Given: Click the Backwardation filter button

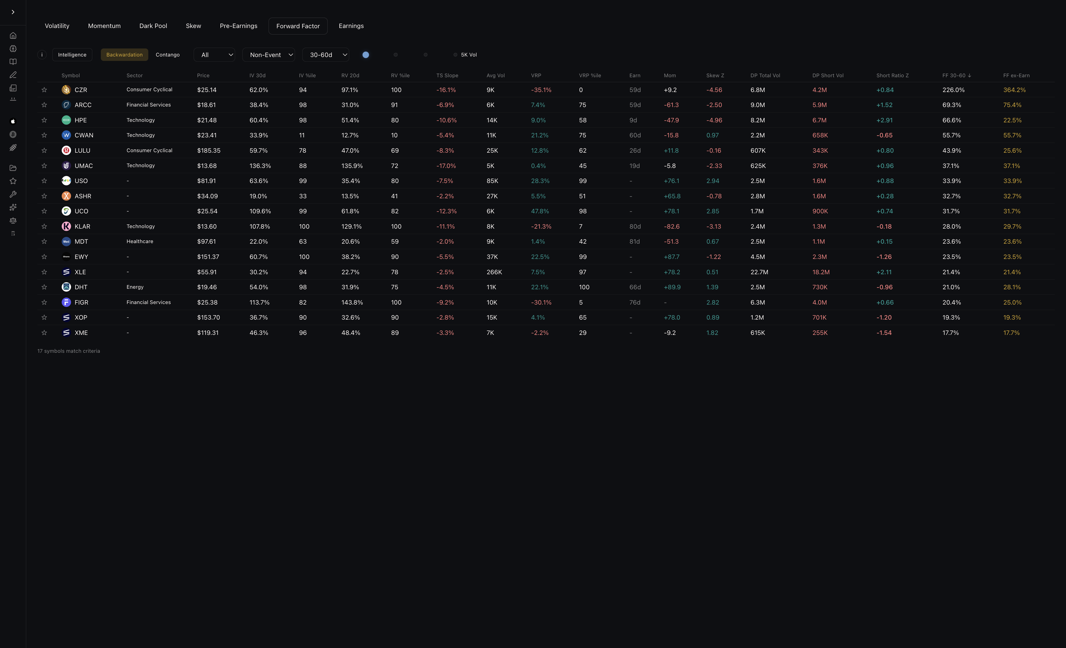Looking at the screenshot, I should [x=124, y=54].
